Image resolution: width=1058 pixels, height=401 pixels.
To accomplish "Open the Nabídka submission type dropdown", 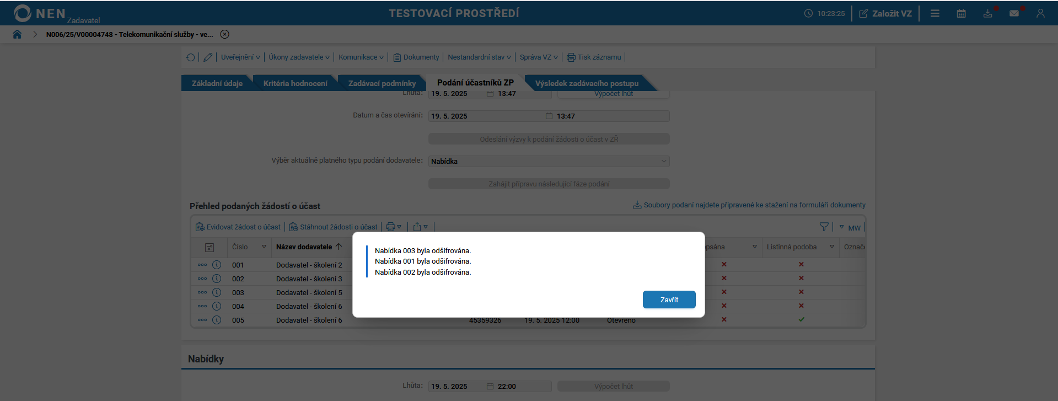I will (549, 161).
